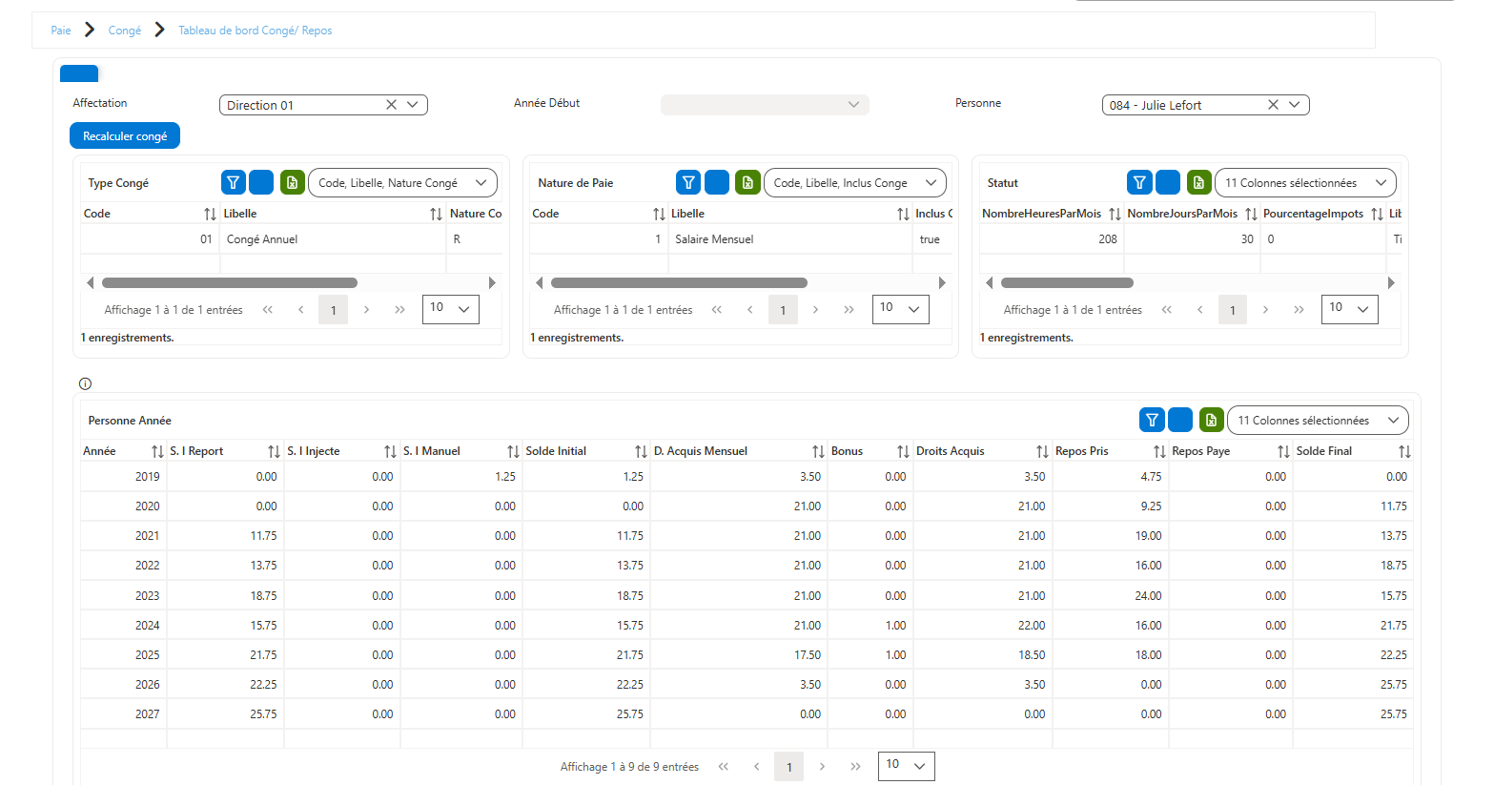Select page 1 in Personne Année pagination
The image size is (1494, 785).
click(788, 767)
